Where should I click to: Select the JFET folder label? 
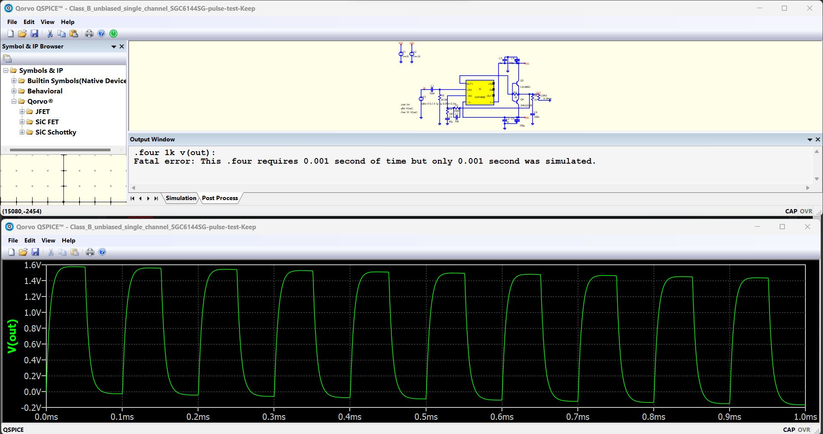42,111
